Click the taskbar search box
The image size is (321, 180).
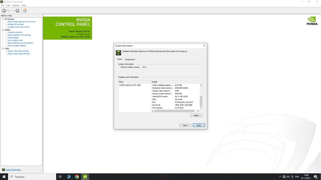32,177
